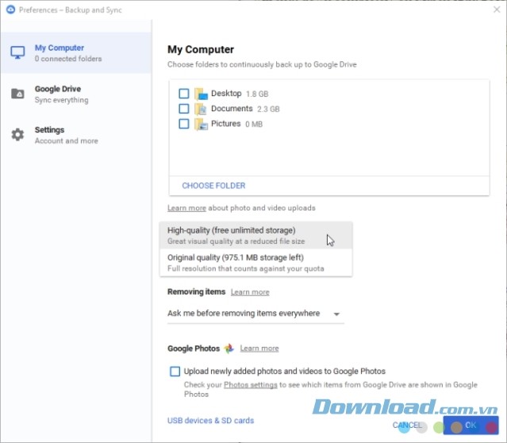
Task: Click the 0 MB size value
Action: [254, 125]
